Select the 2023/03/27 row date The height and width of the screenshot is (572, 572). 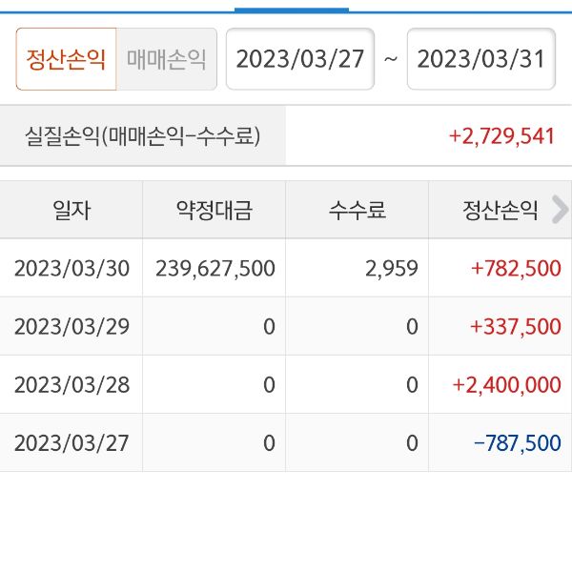[x=71, y=443]
